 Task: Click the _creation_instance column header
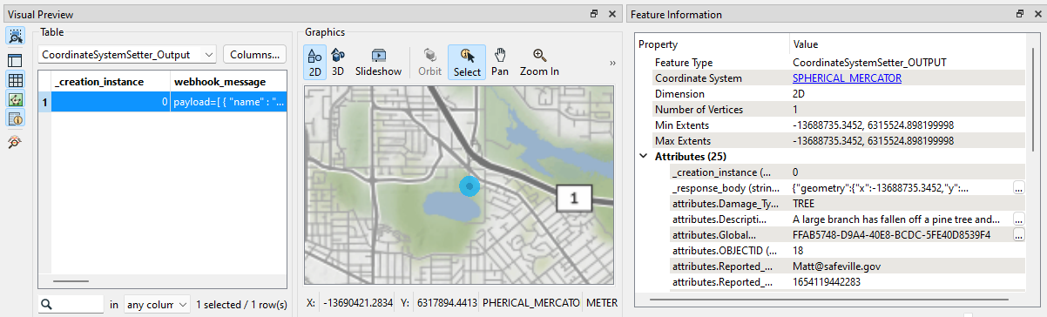click(110, 81)
